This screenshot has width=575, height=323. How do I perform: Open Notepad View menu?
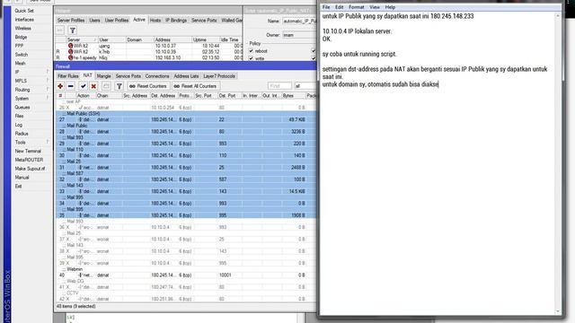click(x=375, y=7)
